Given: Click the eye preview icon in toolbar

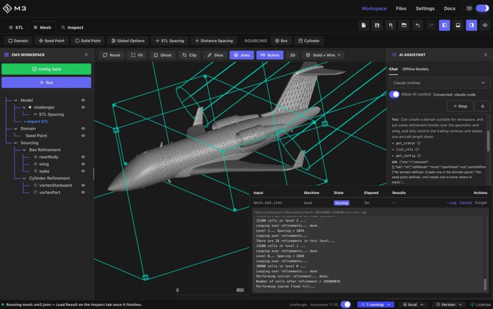Looking at the screenshot, I should 485,25.
